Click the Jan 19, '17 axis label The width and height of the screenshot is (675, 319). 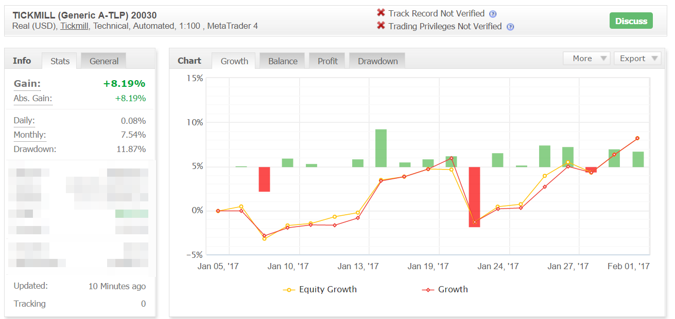tap(428, 266)
